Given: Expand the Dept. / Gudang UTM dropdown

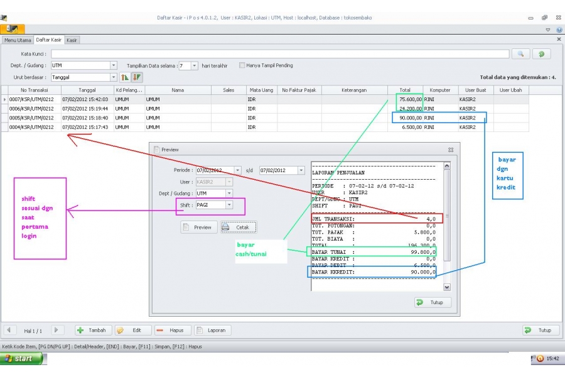Looking at the screenshot, I should point(114,65).
